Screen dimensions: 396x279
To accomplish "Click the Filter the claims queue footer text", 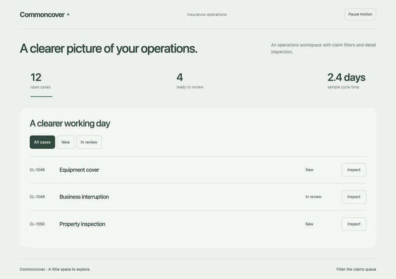I will tap(356, 269).
